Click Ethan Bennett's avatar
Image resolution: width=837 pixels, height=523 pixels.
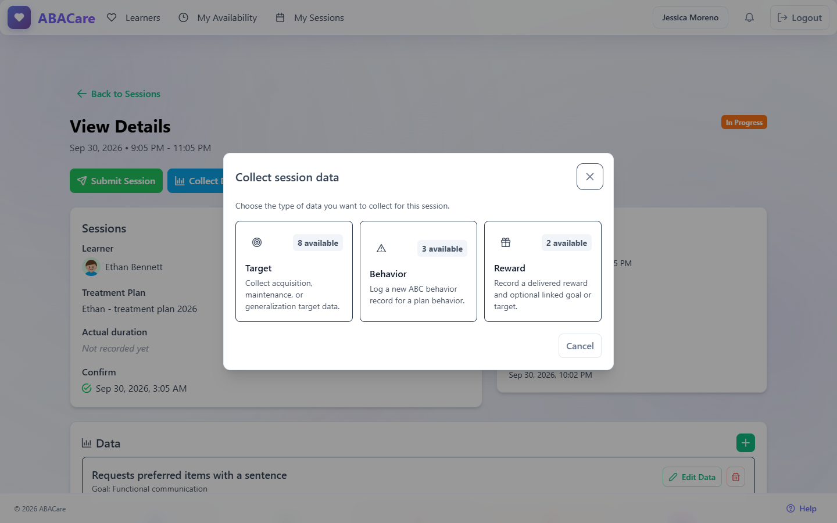click(91, 267)
